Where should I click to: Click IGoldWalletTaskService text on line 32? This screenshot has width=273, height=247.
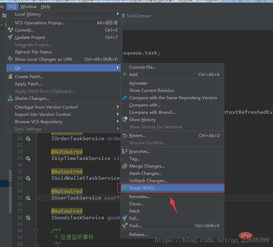click(x=85, y=178)
